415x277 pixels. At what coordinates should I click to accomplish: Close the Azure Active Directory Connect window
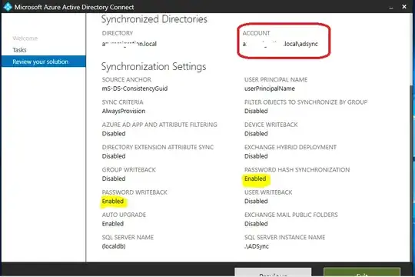[404, 7]
